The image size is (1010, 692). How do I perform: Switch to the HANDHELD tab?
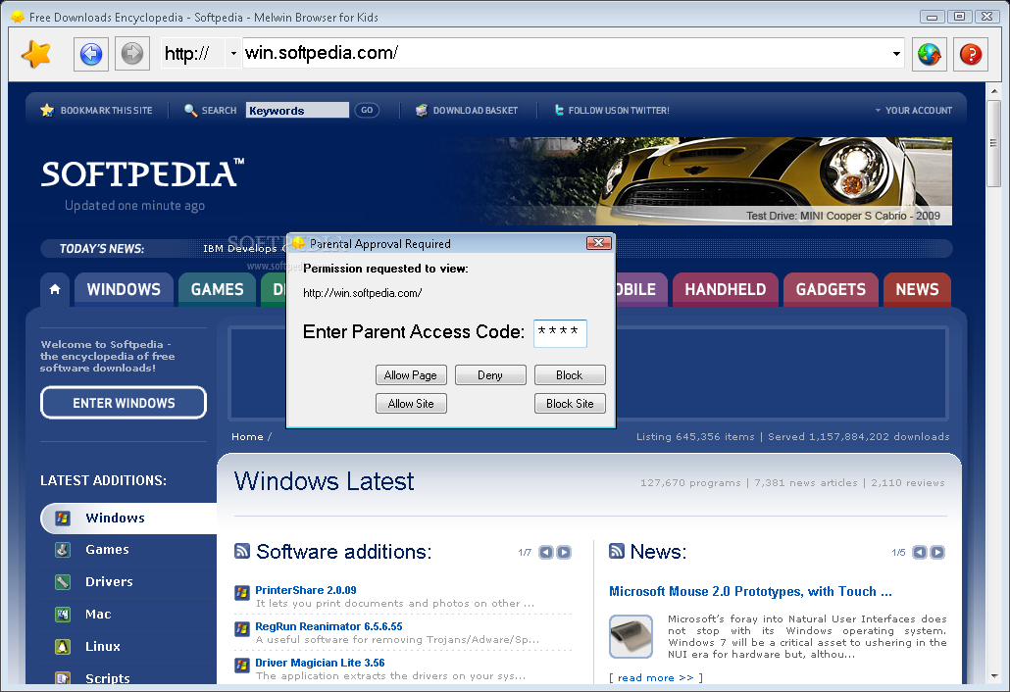tap(726, 290)
